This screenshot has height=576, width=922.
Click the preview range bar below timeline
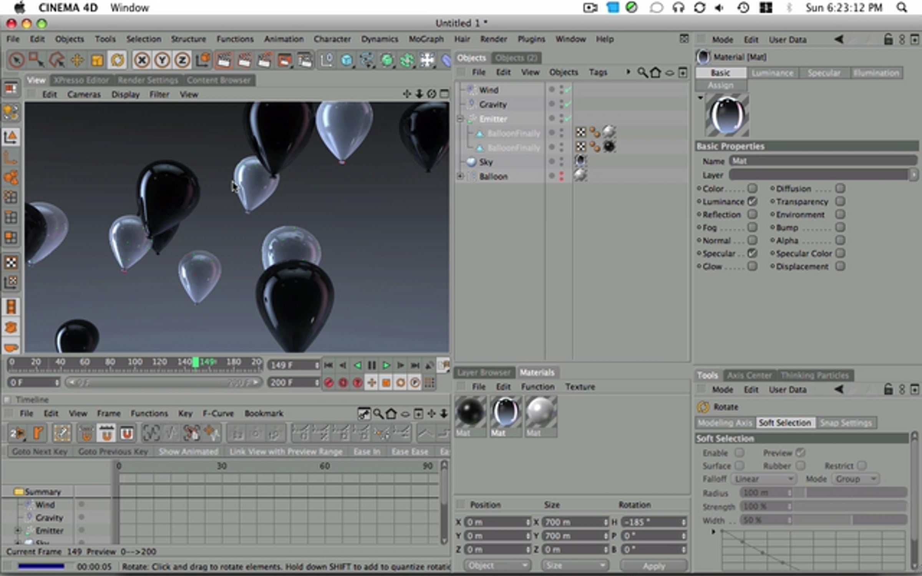(163, 382)
